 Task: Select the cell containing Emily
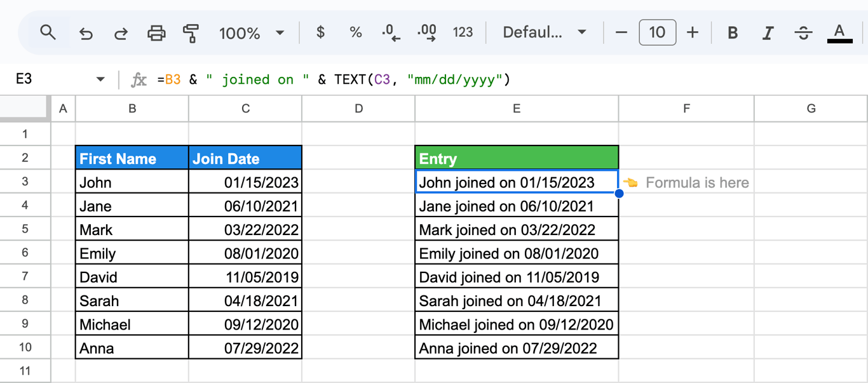132,253
